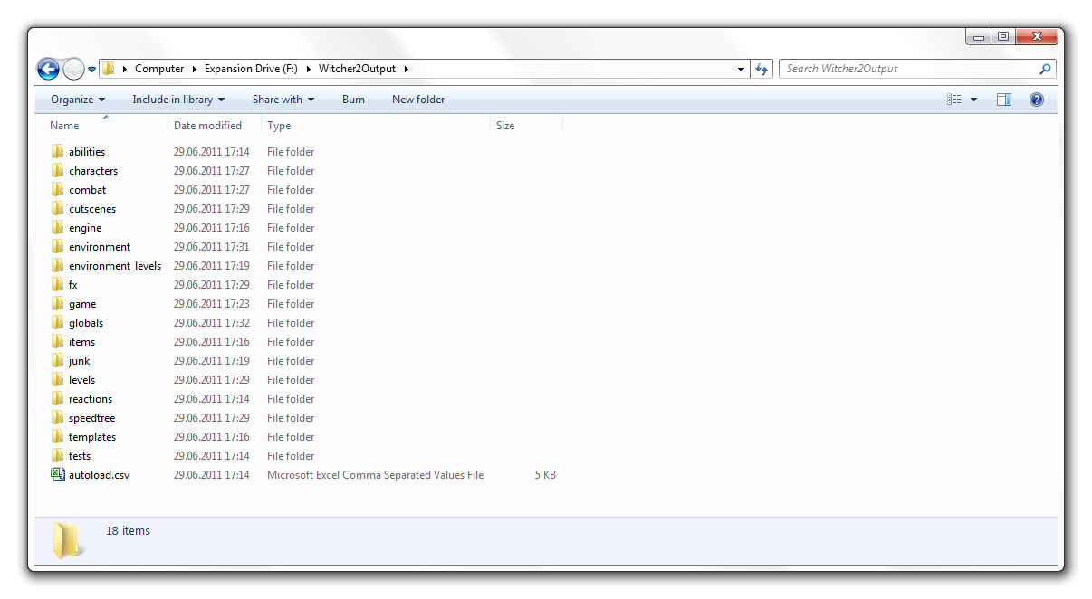The width and height of the screenshot is (1092, 599).
Task: Maximize the Explorer window
Action: coord(1002,37)
